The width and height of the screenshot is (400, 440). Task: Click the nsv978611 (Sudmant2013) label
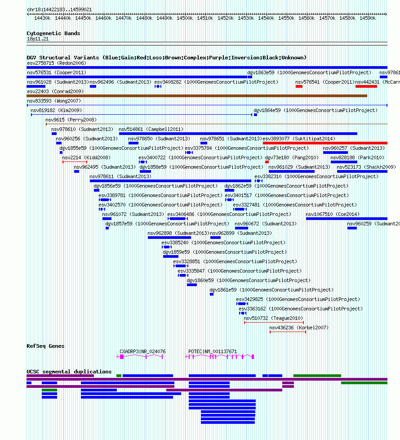click(120, 176)
